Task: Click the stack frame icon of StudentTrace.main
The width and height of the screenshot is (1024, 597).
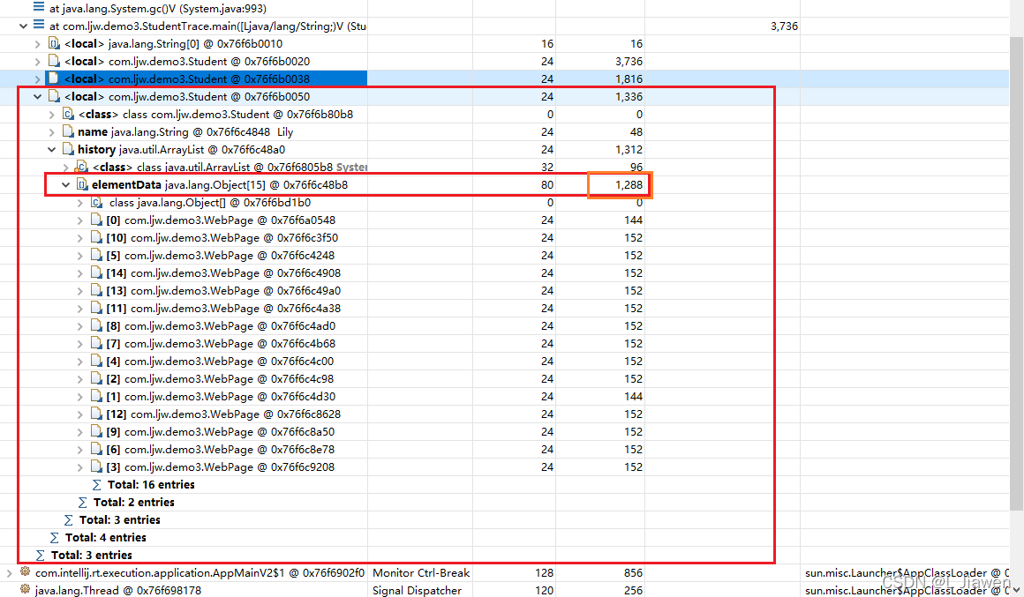Action: (39, 26)
